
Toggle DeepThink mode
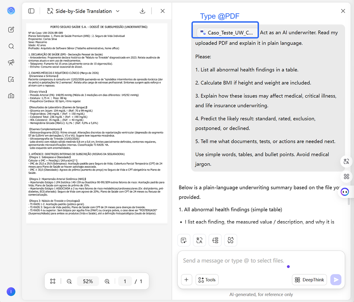309,280
